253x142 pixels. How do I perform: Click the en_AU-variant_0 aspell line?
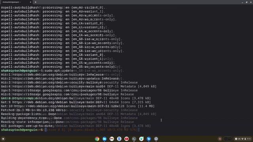click(x=53, y=7)
